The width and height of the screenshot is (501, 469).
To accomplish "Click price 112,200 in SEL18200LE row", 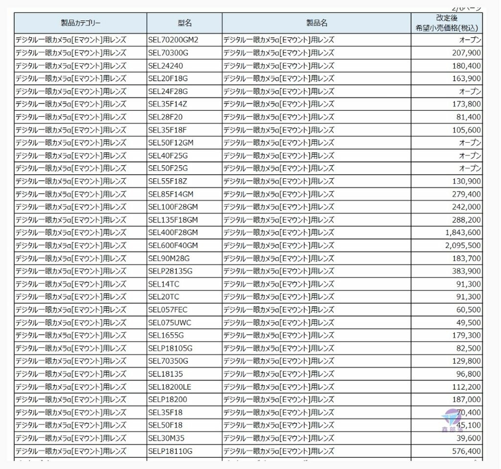I will pos(466,387).
